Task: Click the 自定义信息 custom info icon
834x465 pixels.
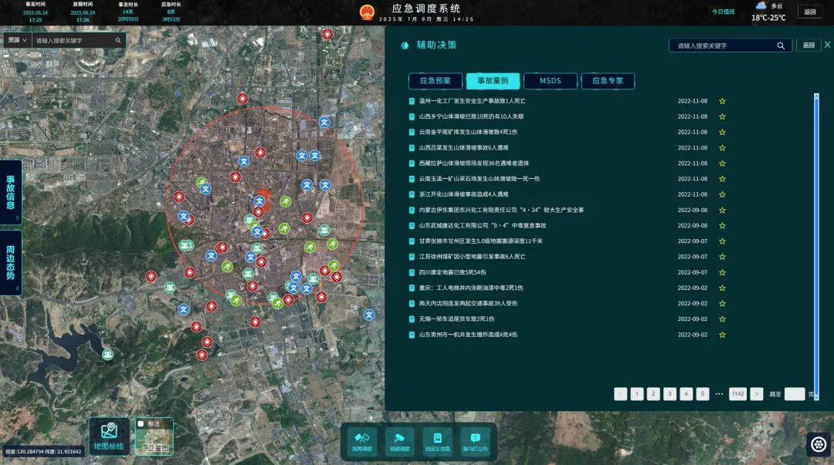Action: pyautogui.click(x=437, y=441)
